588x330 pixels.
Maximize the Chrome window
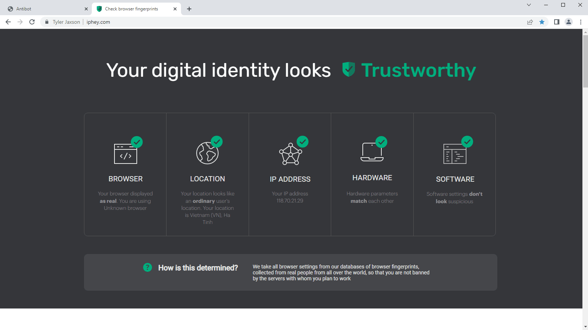pos(563,5)
